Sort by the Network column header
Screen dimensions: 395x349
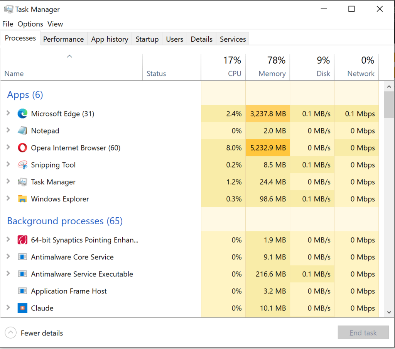(x=356, y=67)
